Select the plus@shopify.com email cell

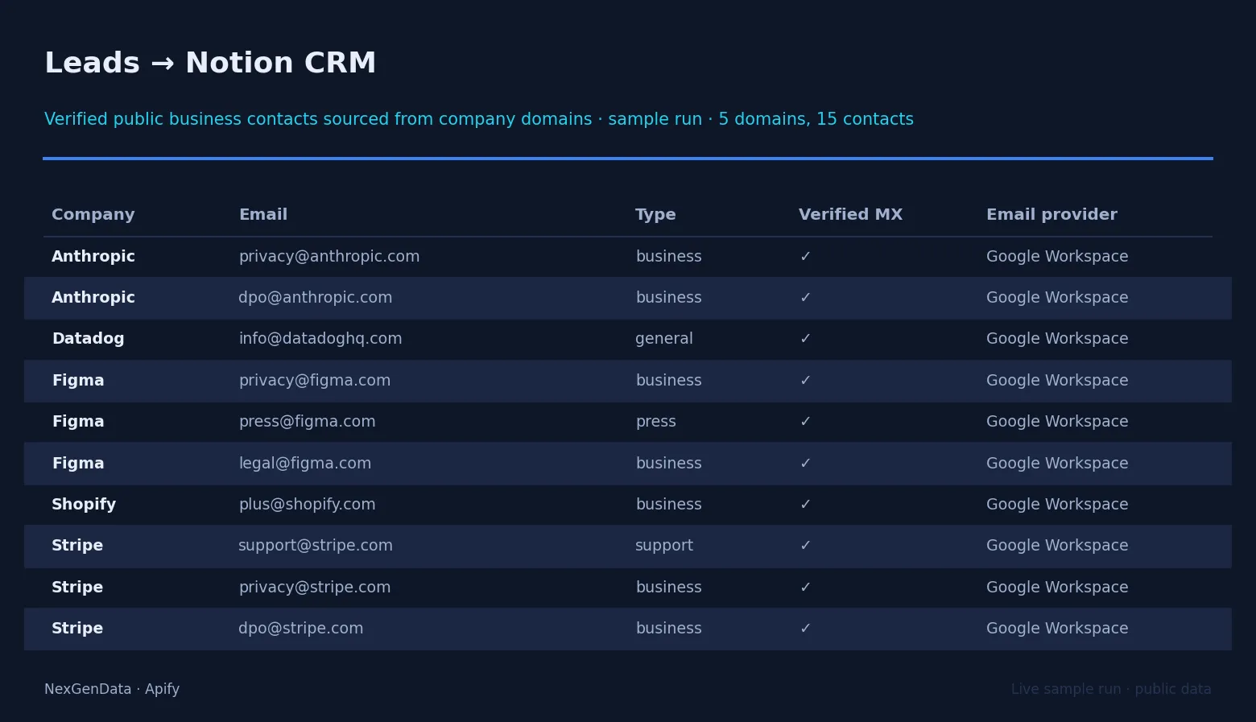[x=308, y=505]
